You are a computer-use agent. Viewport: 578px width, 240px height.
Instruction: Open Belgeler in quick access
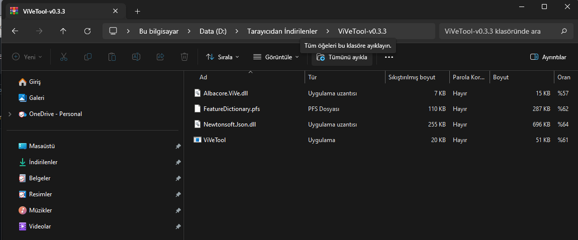click(40, 178)
